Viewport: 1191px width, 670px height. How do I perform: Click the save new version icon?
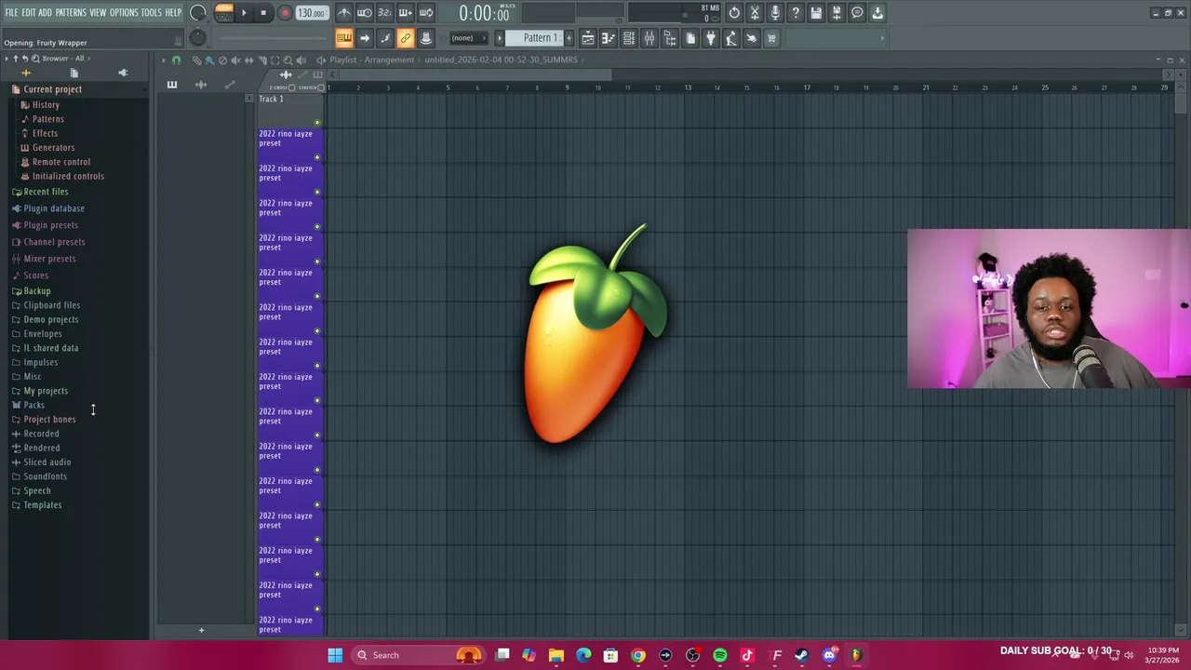(836, 13)
